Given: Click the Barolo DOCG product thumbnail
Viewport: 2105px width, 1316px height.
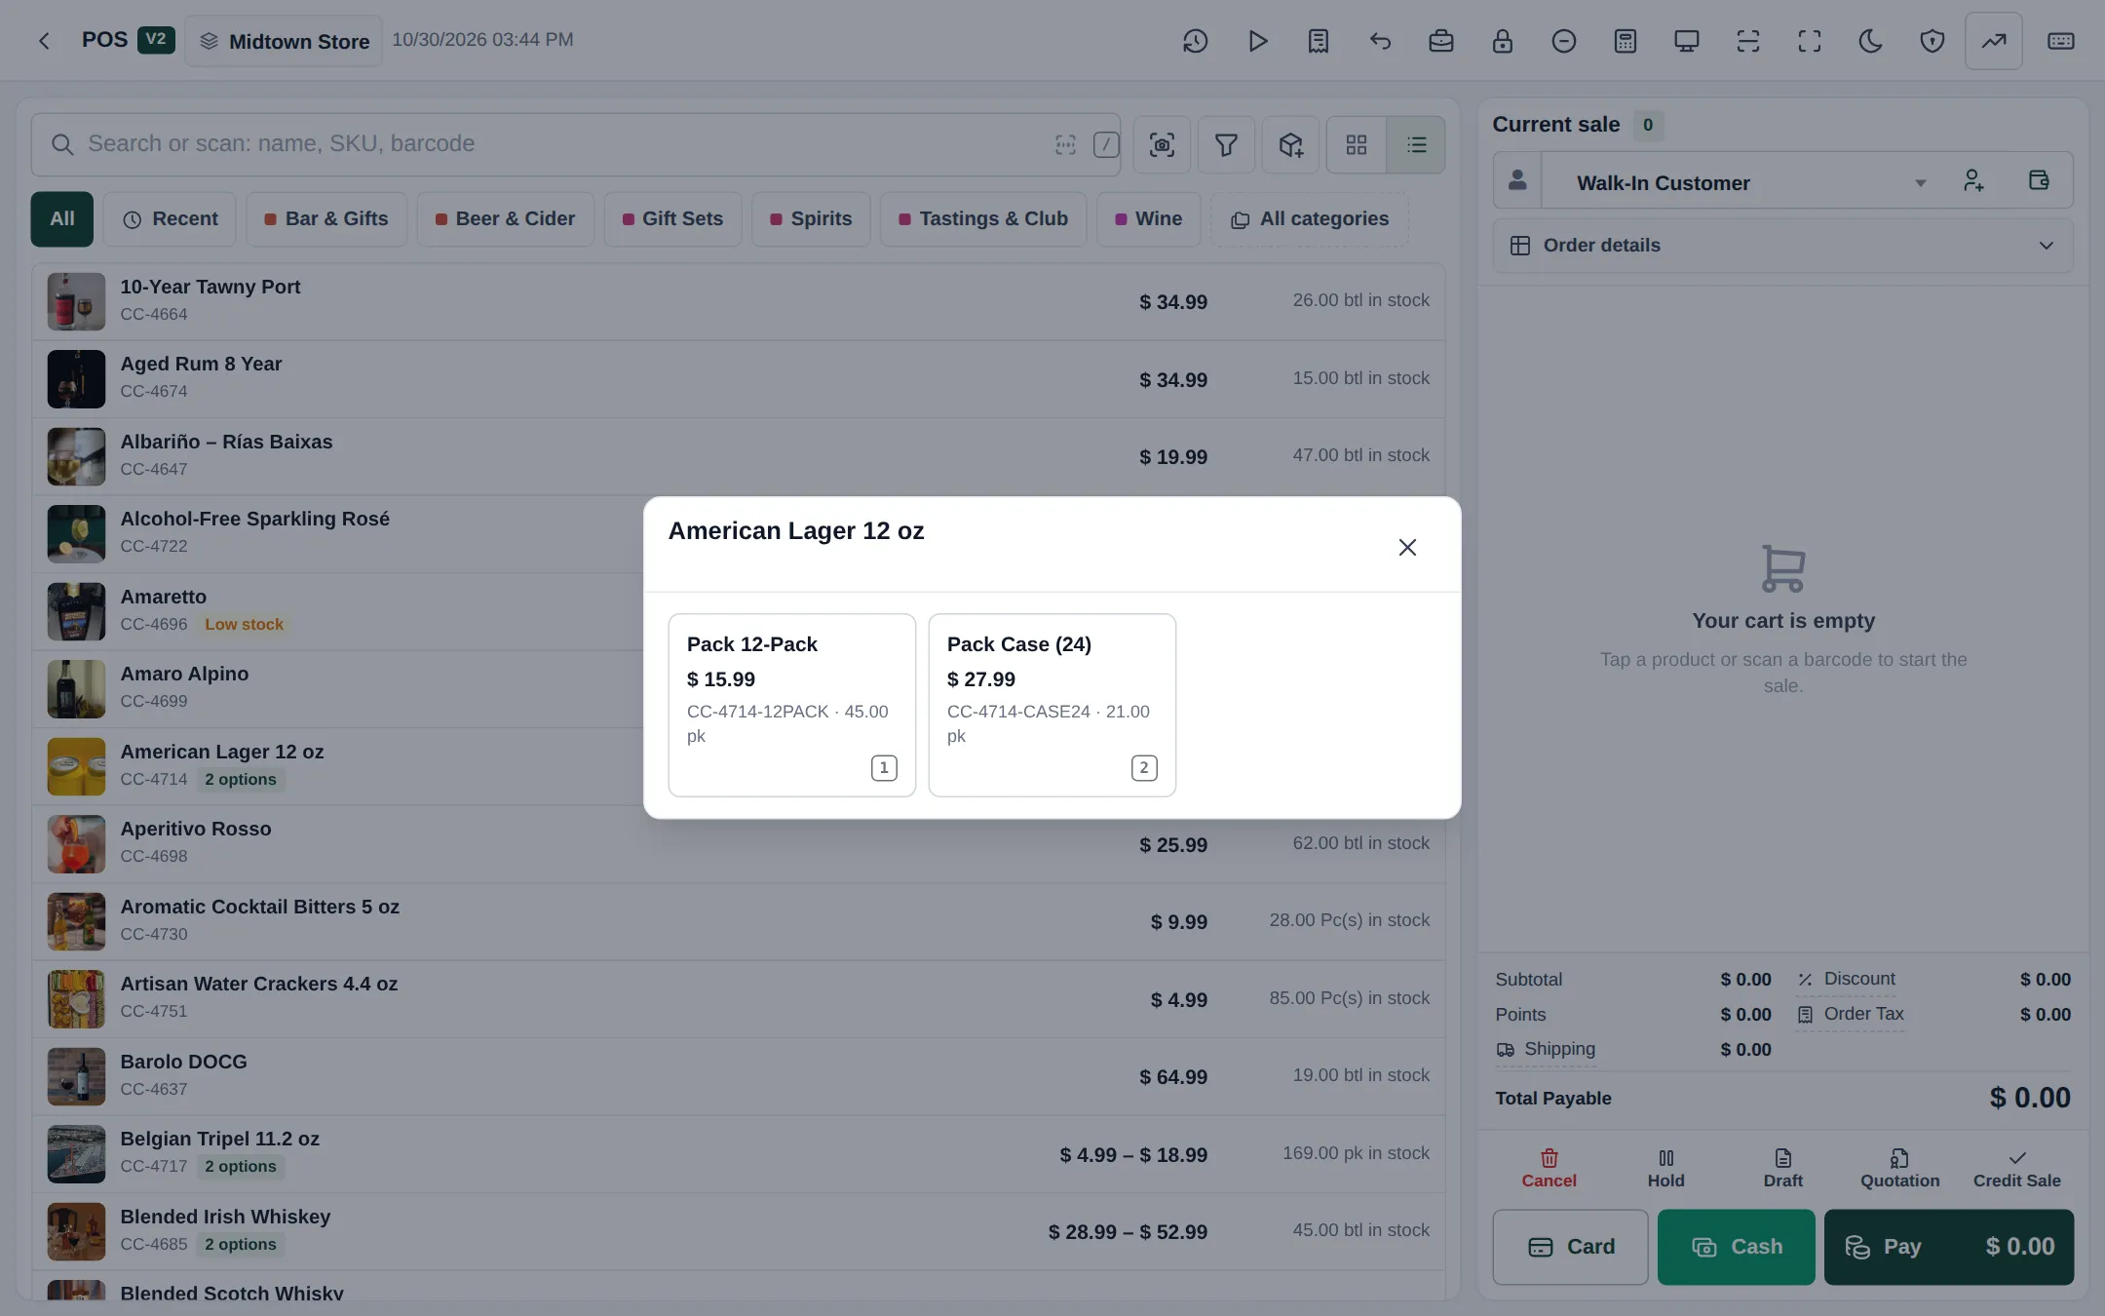Looking at the screenshot, I should click(x=76, y=1076).
